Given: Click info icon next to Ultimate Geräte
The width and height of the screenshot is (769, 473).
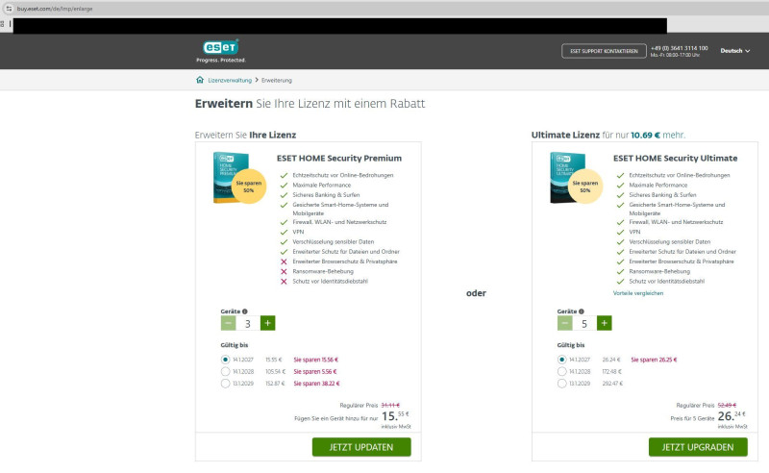Looking at the screenshot, I should click(582, 311).
